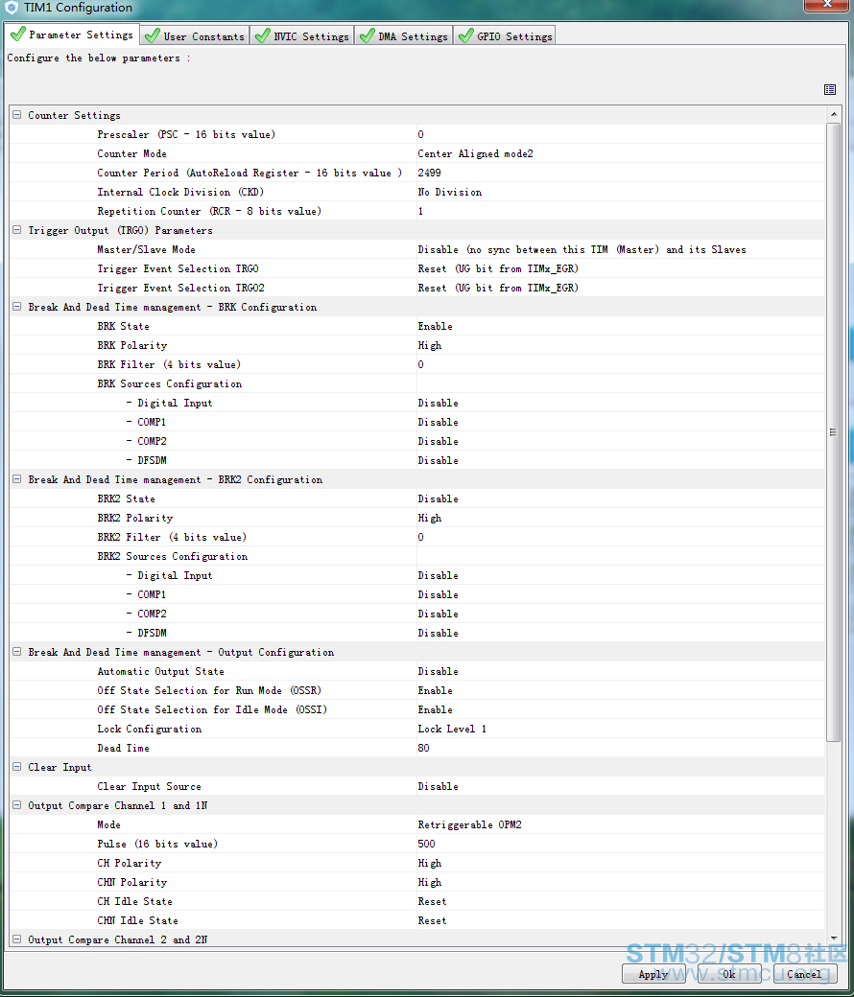Open Counter Mode dropdown Center Aligned mode2
The width and height of the screenshot is (854, 997).
621,153
